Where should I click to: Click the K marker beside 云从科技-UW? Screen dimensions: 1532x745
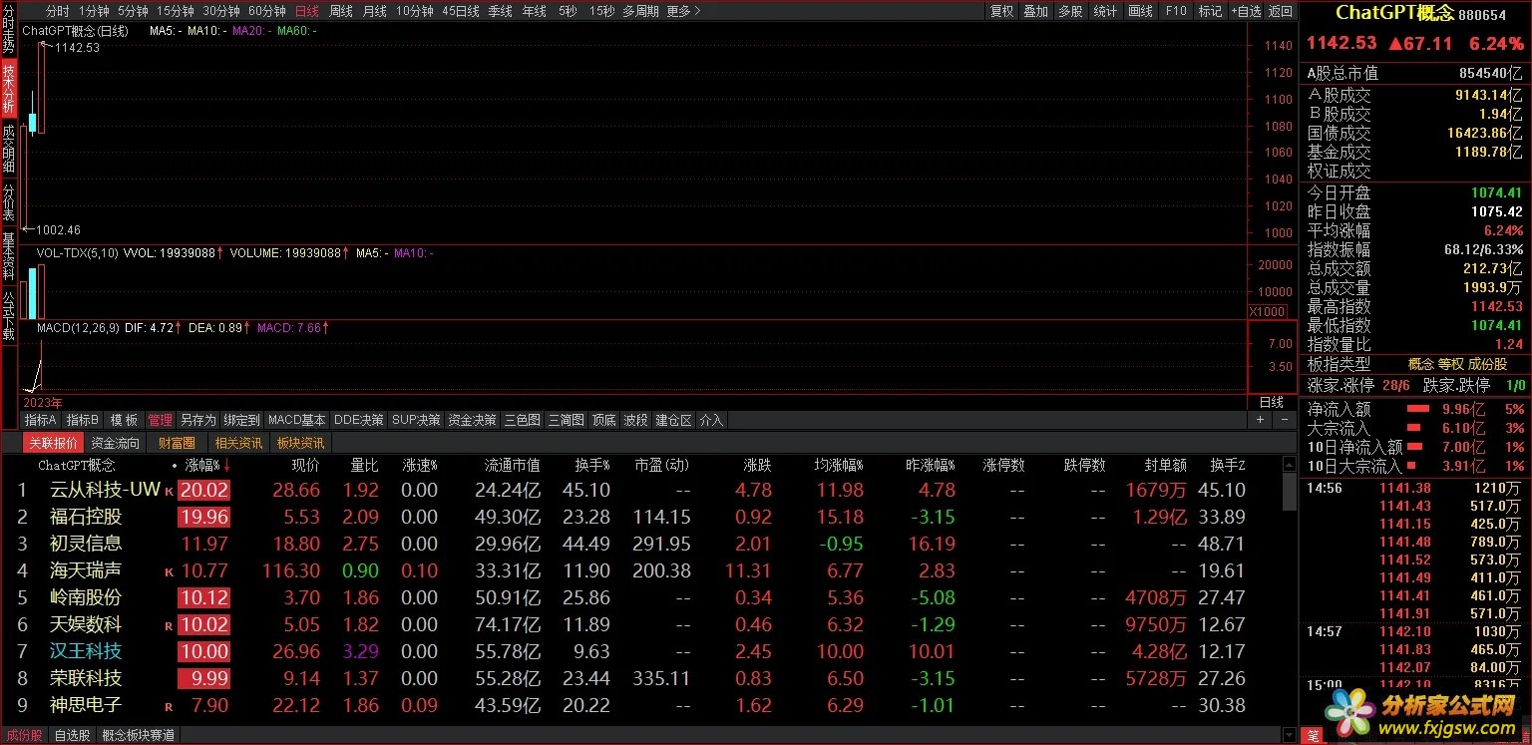(x=169, y=492)
